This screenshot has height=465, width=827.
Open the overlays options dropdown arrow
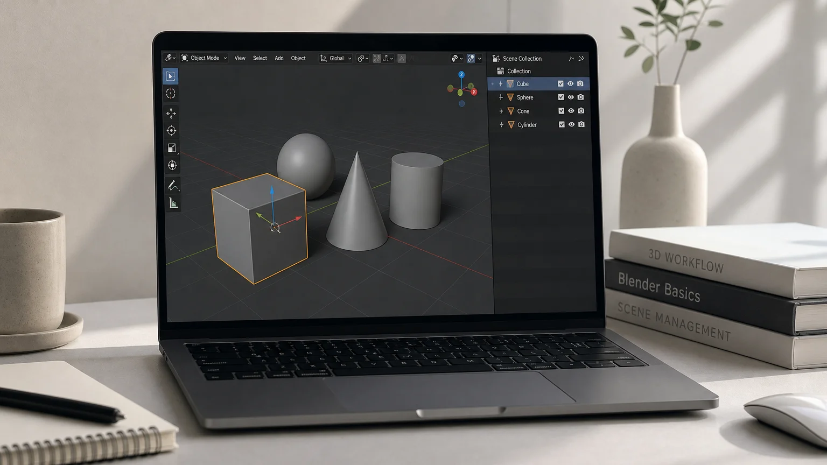(x=480, y=59)
